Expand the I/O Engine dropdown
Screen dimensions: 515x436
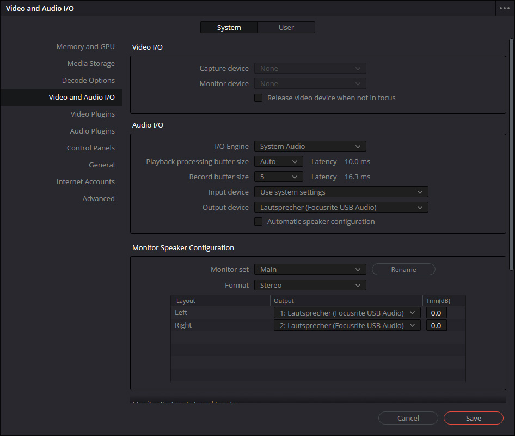310,146
